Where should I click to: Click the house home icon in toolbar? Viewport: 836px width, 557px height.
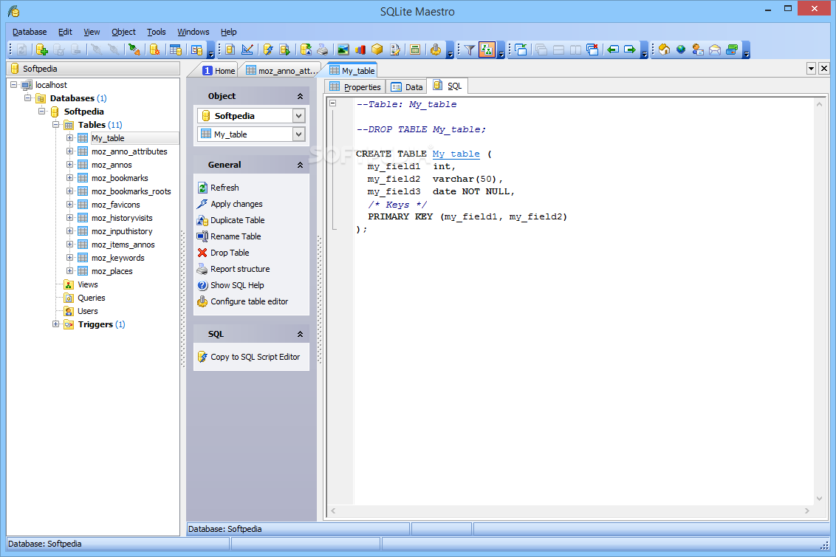pyautogui.click(x=663, y=49)
